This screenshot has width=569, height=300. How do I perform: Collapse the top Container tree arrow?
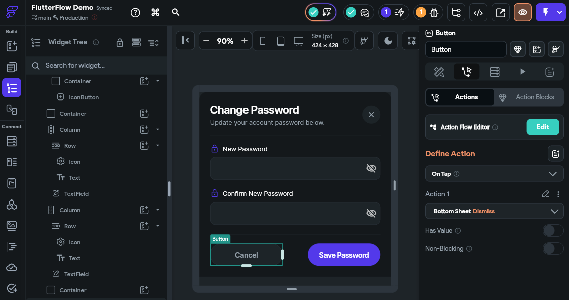coord(158,81)
